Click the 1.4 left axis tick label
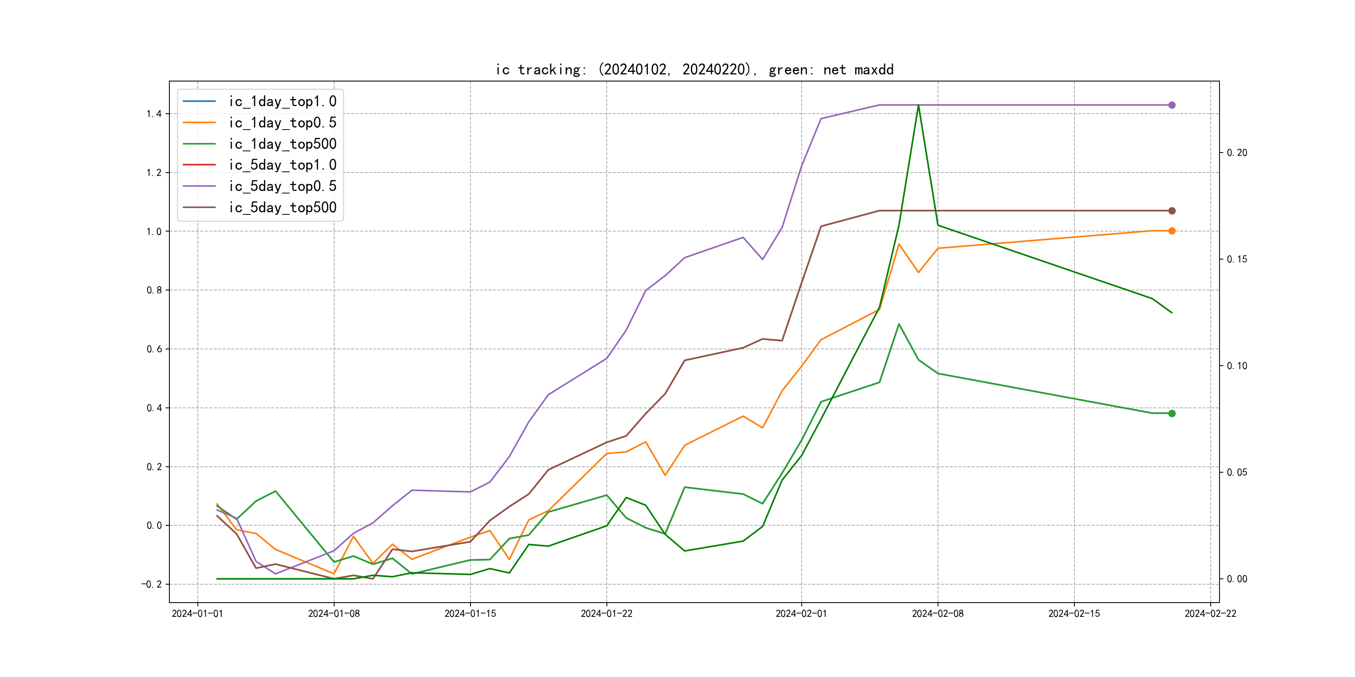The height and width of the screenshot is (677, 1355). (154, 114)
